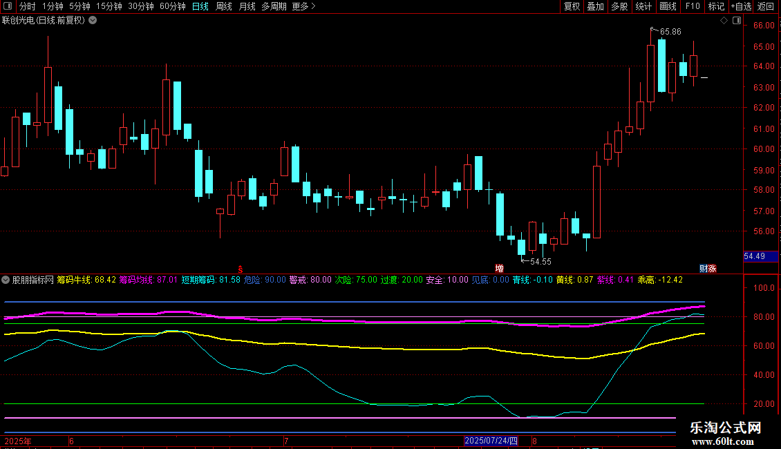Add stock via +自选 button
Image resolution: width=781 pixels, height=449 pixels.
(740, 6)
